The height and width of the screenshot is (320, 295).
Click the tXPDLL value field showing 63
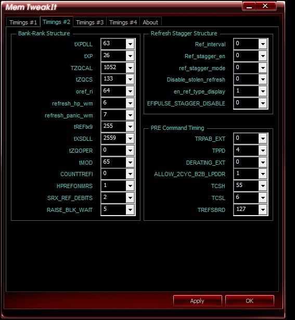point(113,44)
